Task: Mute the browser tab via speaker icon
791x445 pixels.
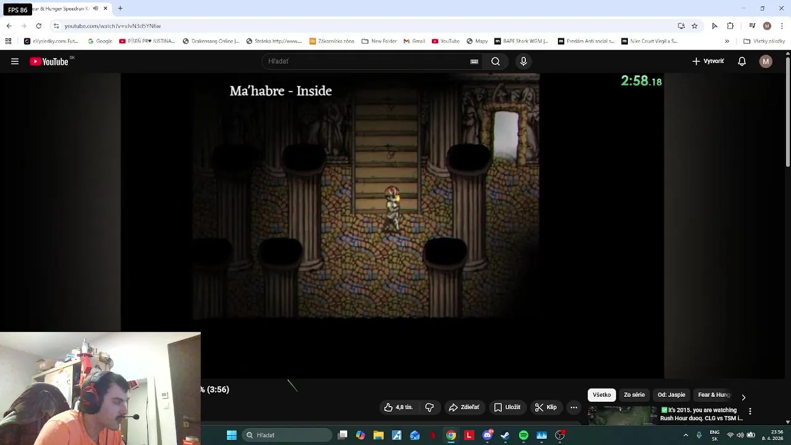Action: point(95,9)
